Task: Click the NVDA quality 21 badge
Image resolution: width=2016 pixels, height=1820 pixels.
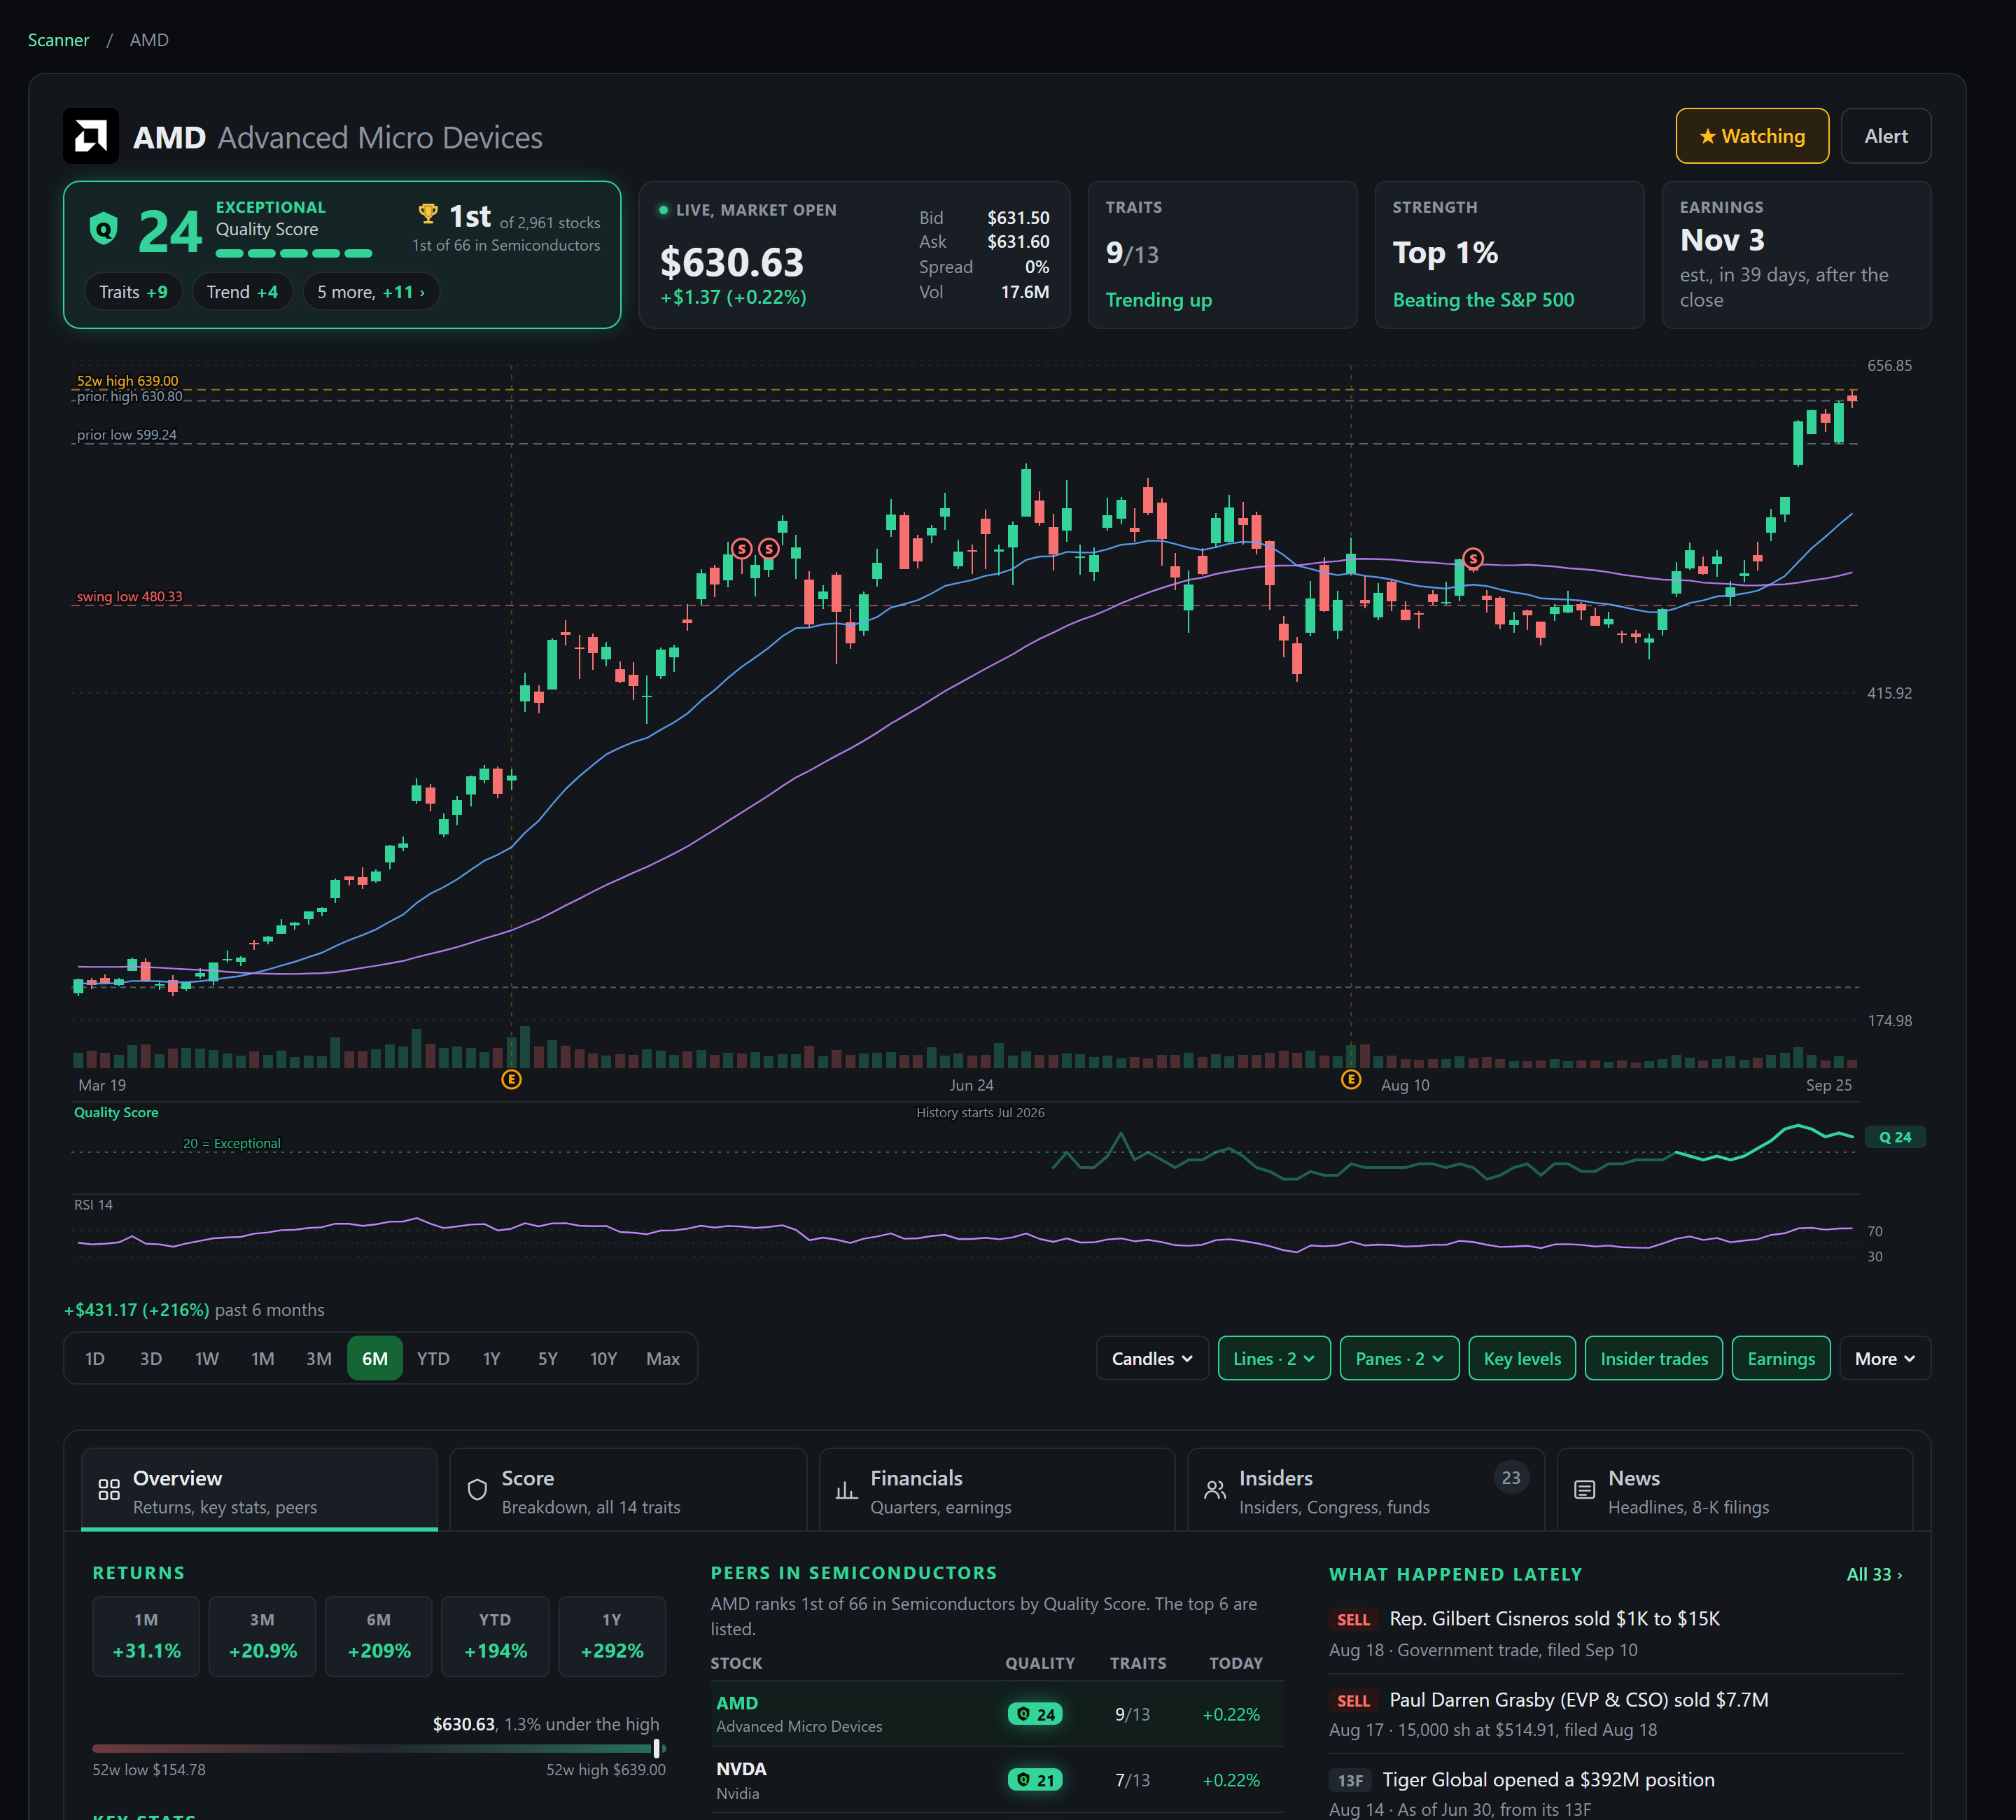Action: point(1035,1780)
